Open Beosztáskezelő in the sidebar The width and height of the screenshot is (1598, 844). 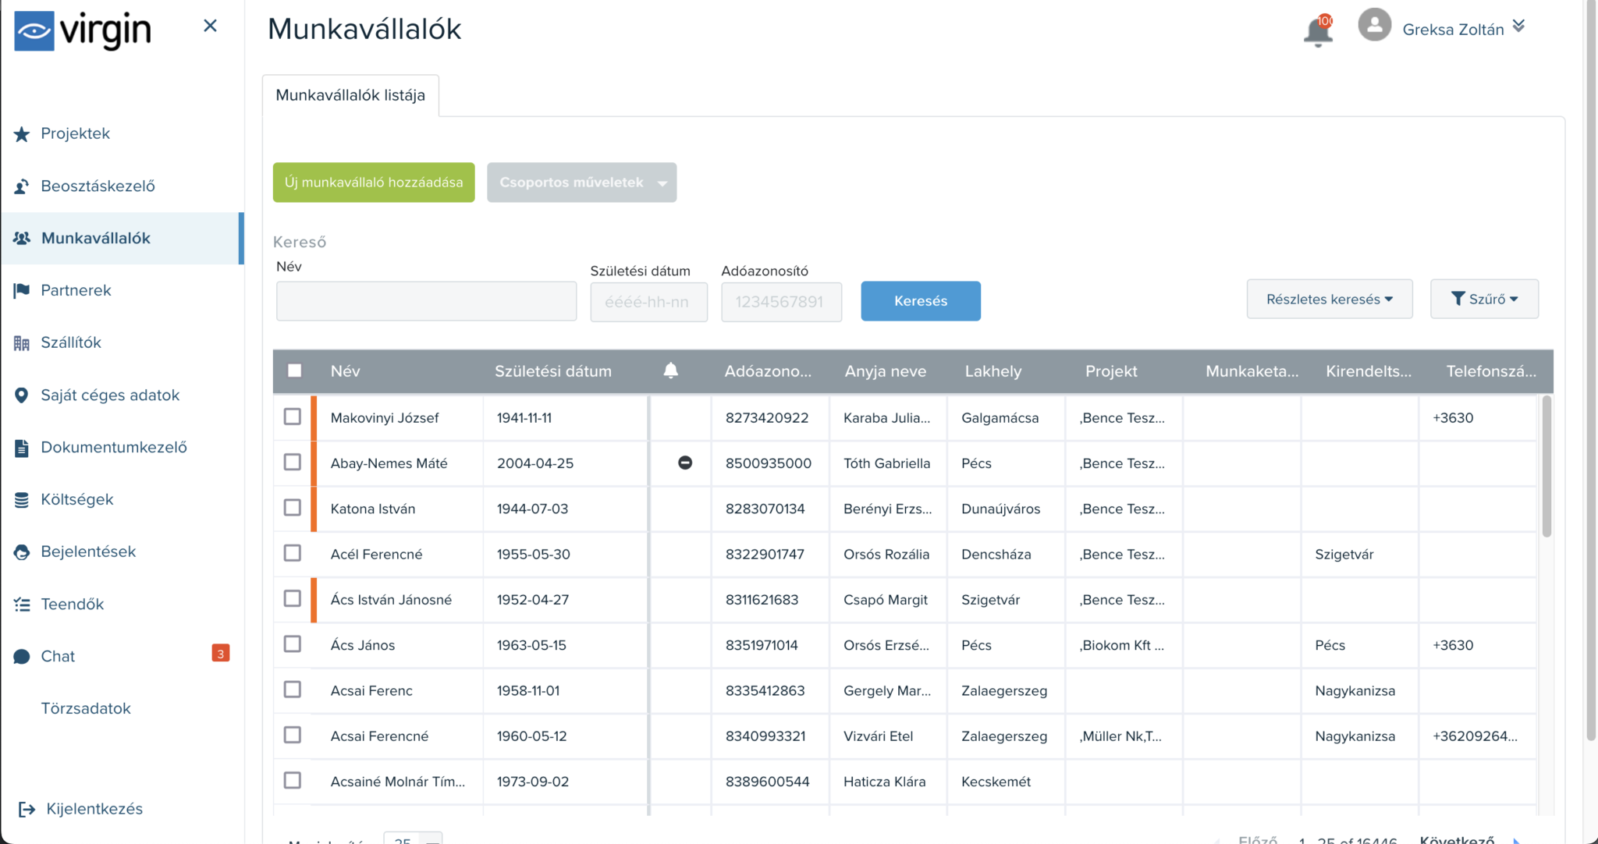98,186
